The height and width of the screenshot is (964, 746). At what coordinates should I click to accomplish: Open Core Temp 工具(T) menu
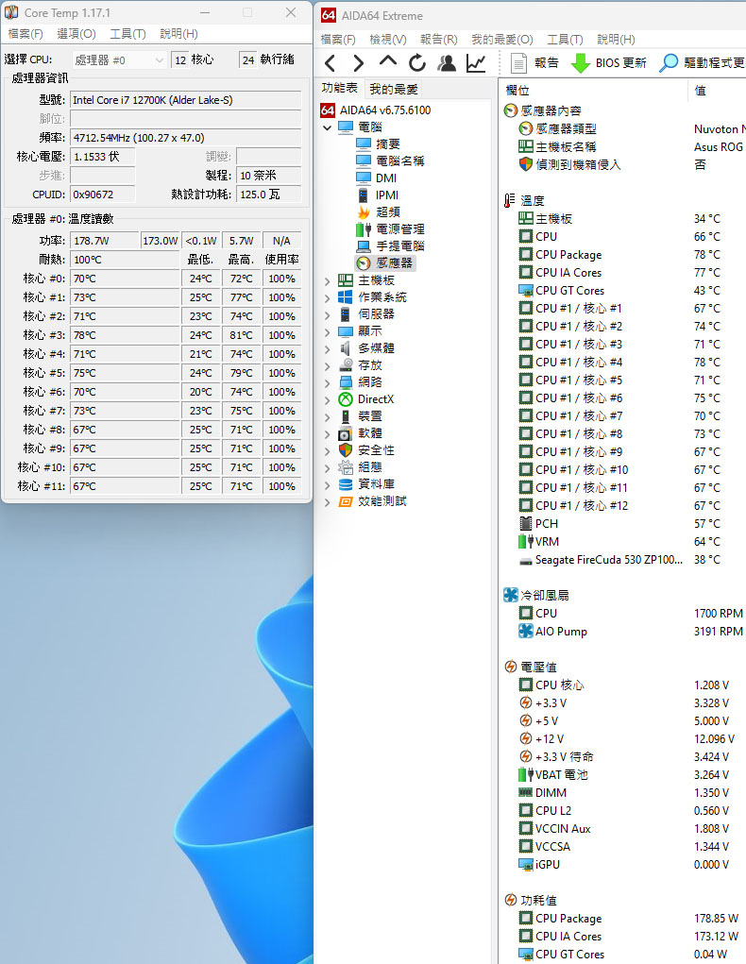click(x=127, y=34)
